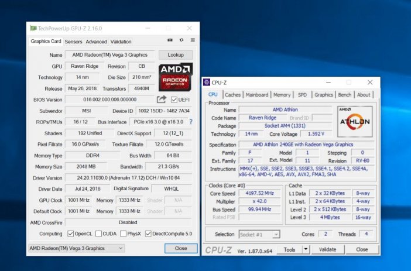The width and height of the screenshot is (411, 271).
Task: Click the Bus Speed 99.94 MHz value
Action: [259, 209]
